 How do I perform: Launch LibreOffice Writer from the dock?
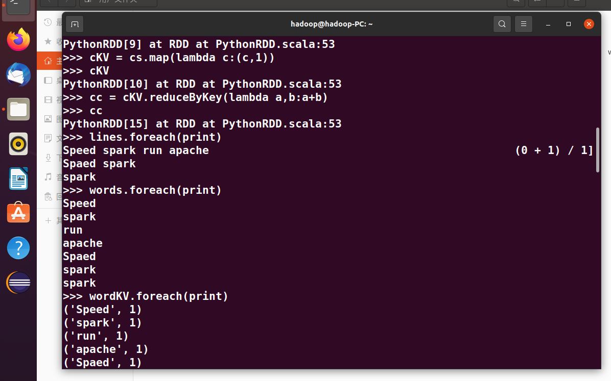[18, 179]
